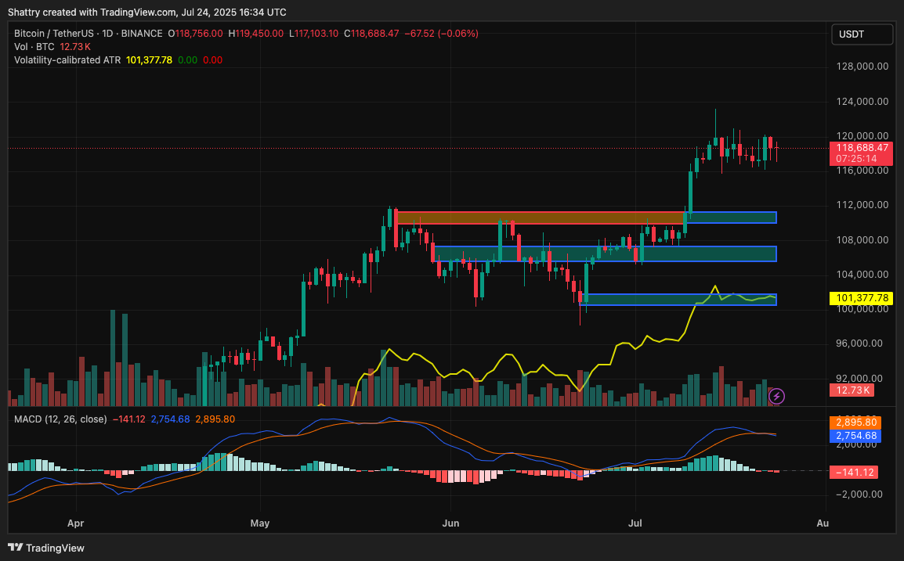
Task: Click the Jul label on time axis
Action: pyautogui.click(x=635, y=523)
